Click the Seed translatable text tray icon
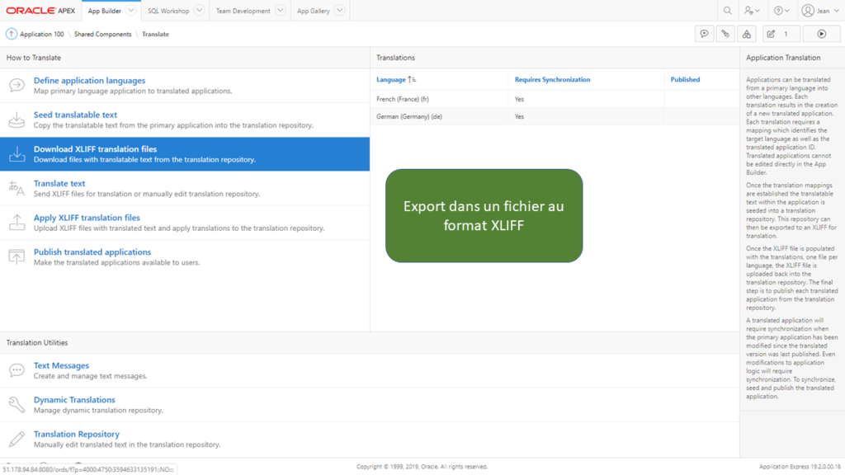 click(x=17, y=120)
